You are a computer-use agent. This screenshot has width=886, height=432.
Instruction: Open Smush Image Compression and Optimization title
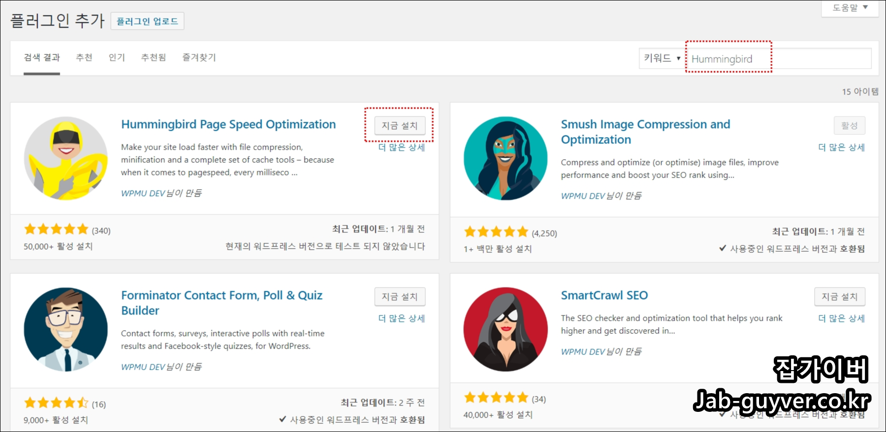pyautogui.click(x=645, y=132)
